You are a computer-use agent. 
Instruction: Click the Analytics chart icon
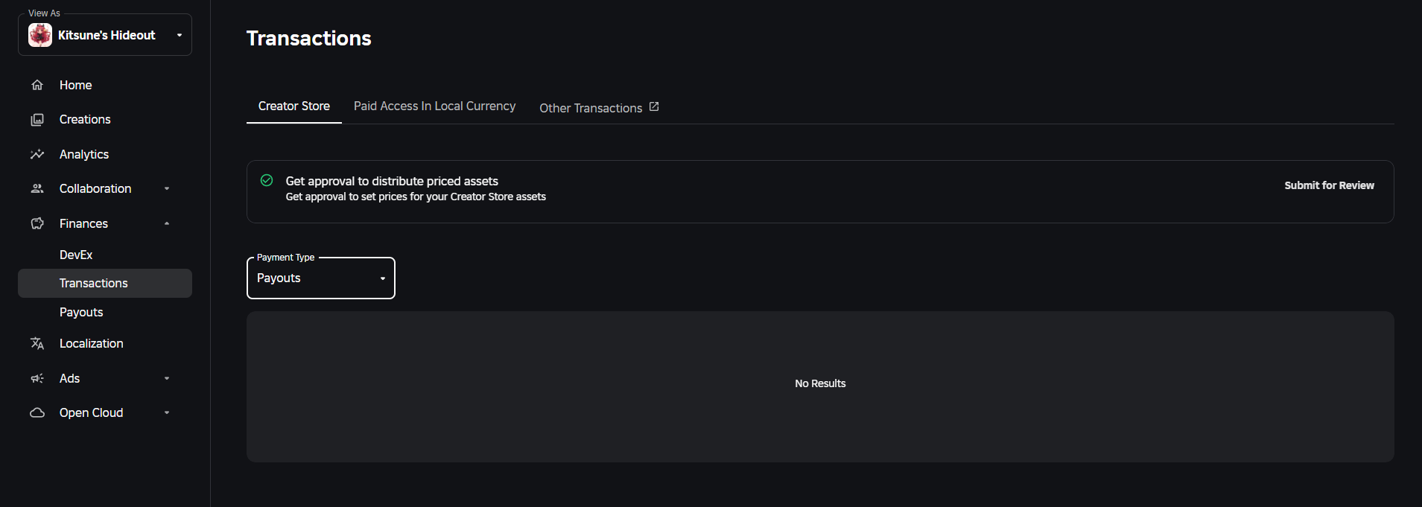[37, 154]
